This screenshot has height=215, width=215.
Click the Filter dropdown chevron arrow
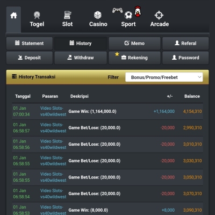199,77
